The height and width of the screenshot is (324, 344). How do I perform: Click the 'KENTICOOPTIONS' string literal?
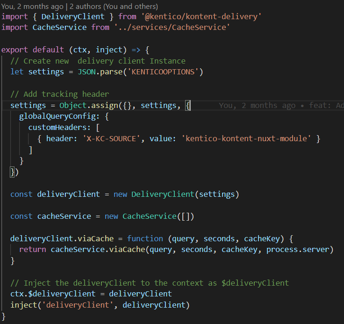tap(163, 72)
